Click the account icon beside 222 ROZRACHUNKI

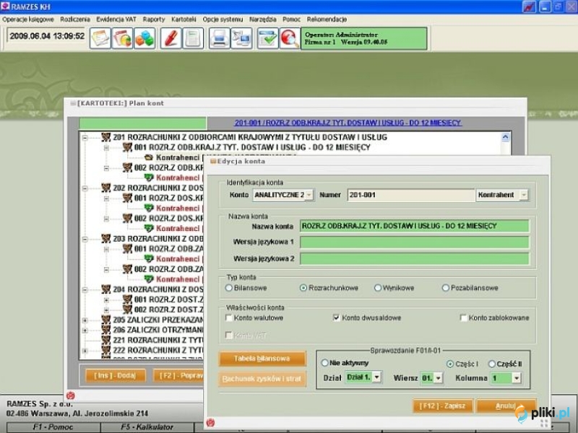pos(106,350)
